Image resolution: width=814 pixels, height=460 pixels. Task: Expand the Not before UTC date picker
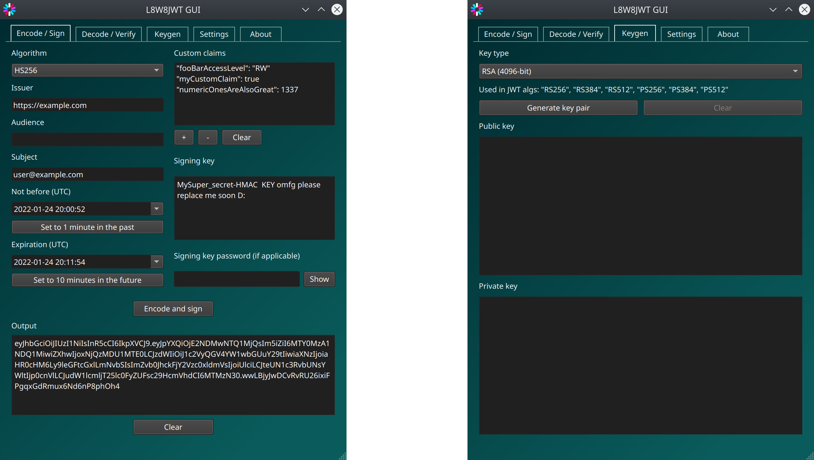tap(158, 209)
